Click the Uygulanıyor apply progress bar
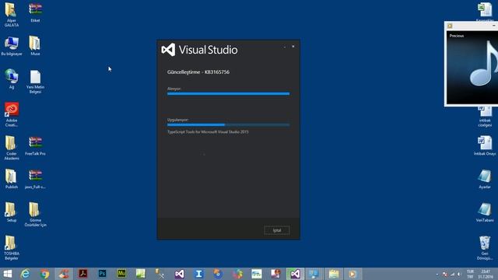Image resolution: width=498 pixels, height=280 pixels. 228,124
